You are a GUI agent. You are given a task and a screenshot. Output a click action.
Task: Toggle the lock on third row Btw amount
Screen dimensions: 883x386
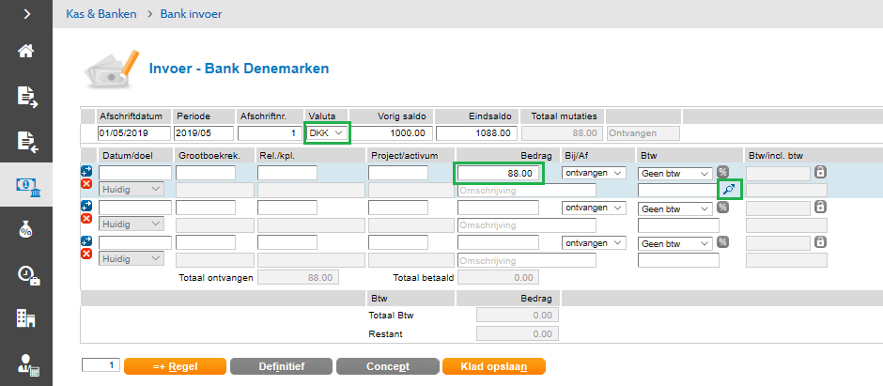pyautogui.click(x=820, y=242)
